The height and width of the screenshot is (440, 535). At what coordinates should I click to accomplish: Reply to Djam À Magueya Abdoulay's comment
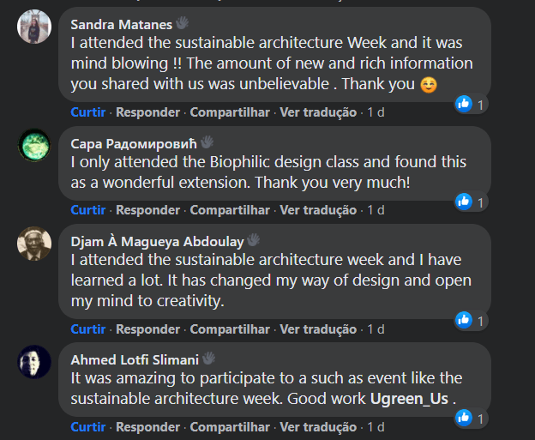pos(147,328)
